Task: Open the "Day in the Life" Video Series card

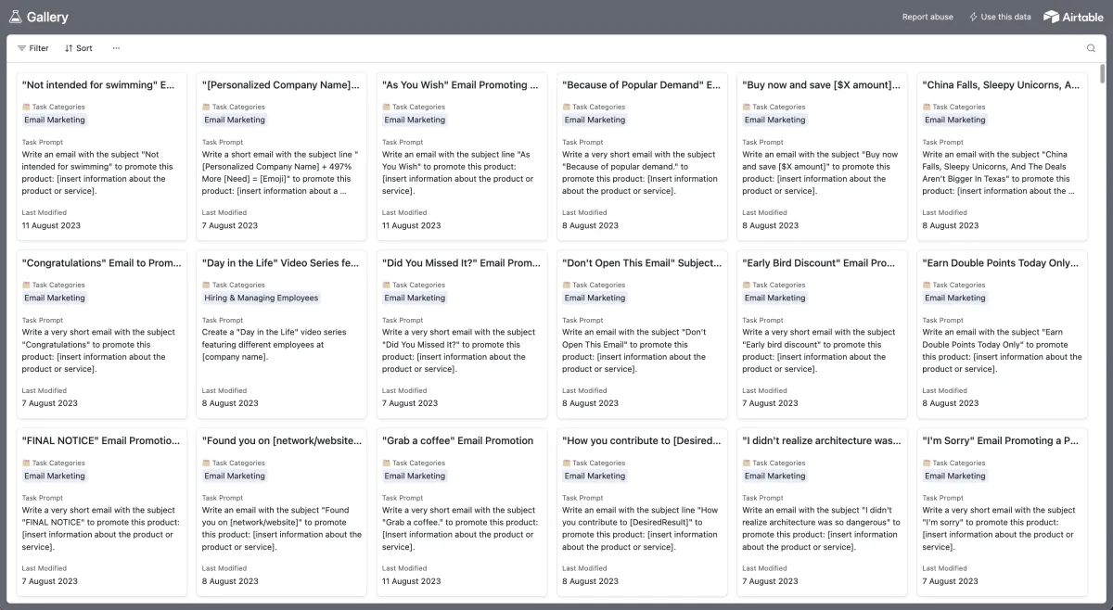Action: tap(282, 334)
